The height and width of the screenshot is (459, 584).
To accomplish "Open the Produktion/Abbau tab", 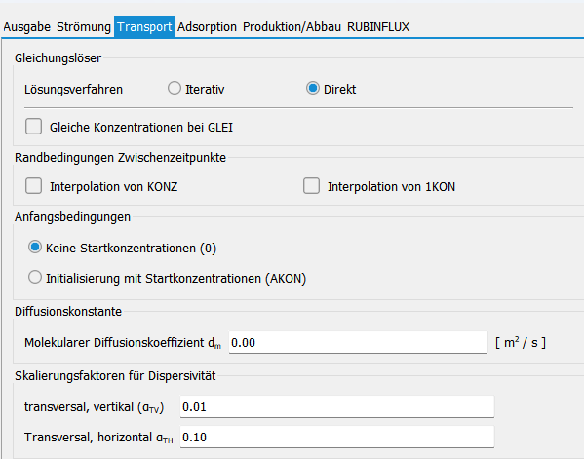I will 292,27.
